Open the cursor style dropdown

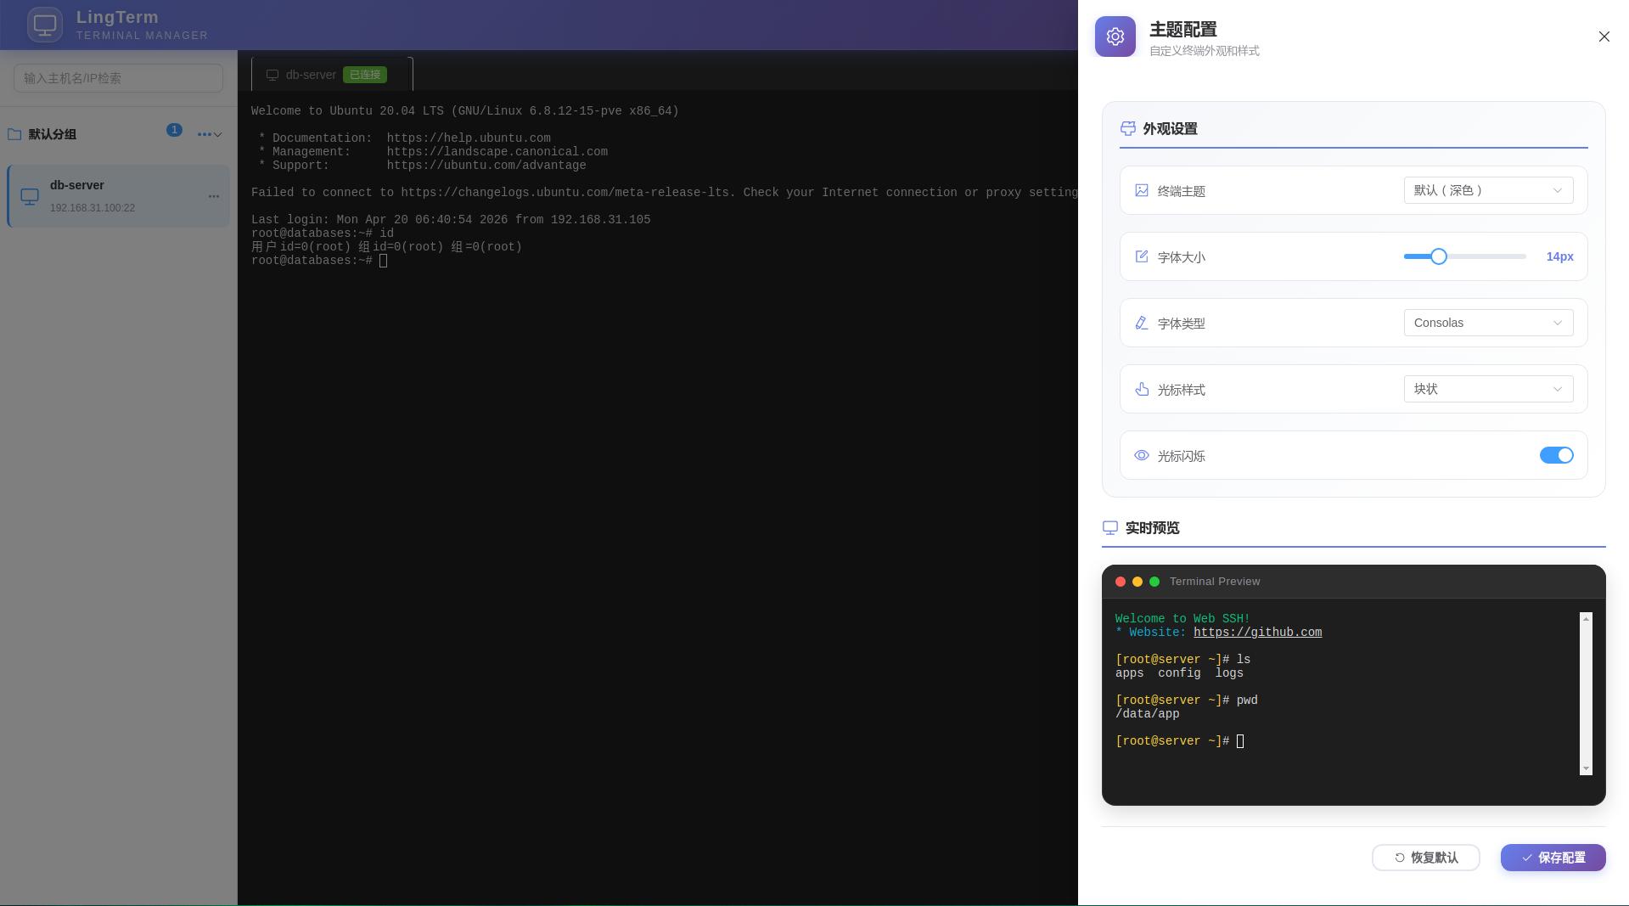(x=1487, y=389)
